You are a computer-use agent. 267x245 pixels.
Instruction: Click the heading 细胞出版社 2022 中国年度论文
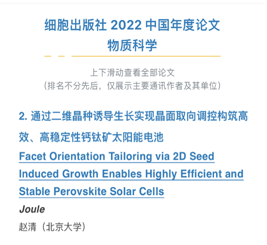(x=132, y=25)
